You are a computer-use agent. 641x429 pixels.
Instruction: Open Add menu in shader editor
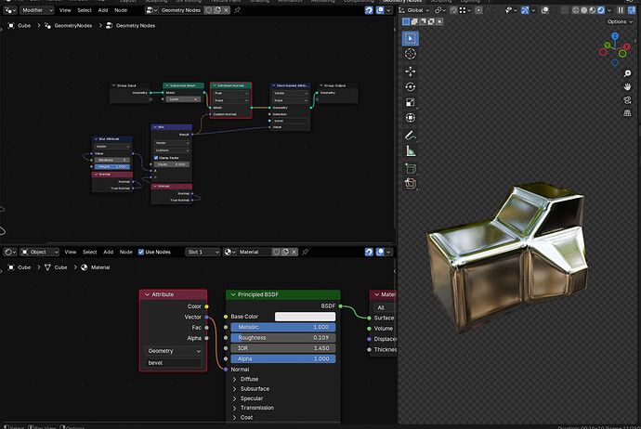(x=109, y=252)
